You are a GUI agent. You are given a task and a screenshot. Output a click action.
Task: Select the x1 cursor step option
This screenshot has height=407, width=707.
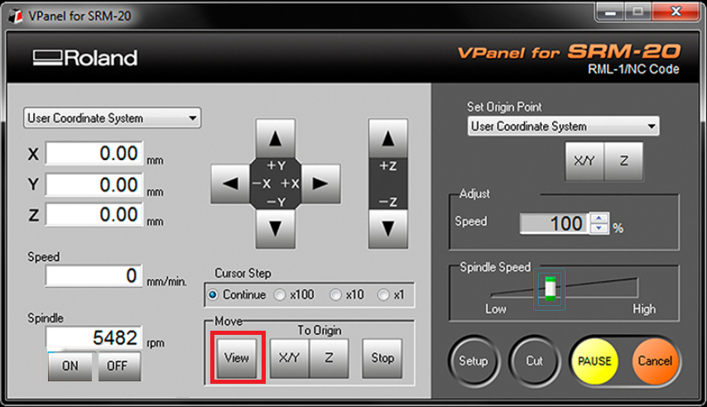click(383, 295)
